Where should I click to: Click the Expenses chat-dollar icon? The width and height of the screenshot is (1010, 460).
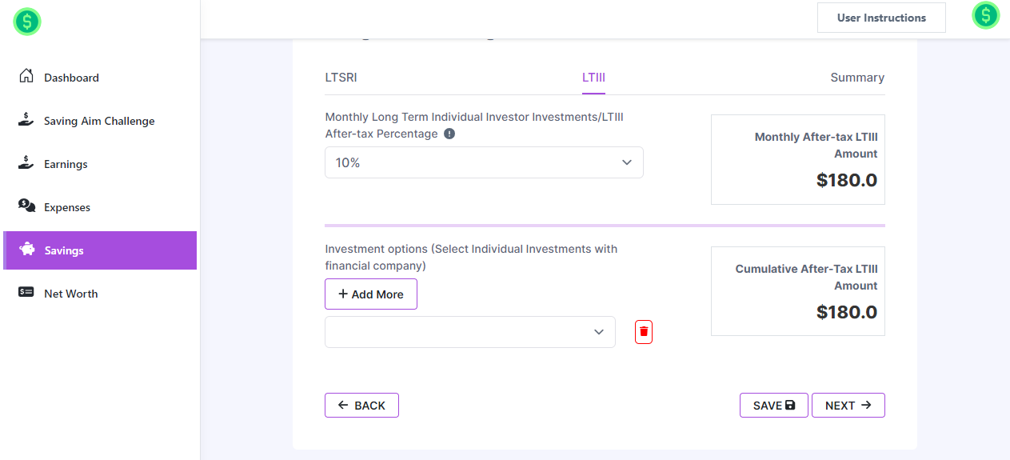pos(26,206)
